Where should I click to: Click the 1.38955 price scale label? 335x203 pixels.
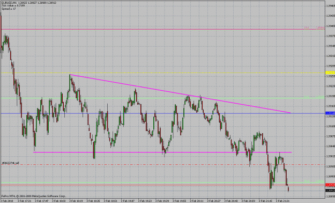330,177
